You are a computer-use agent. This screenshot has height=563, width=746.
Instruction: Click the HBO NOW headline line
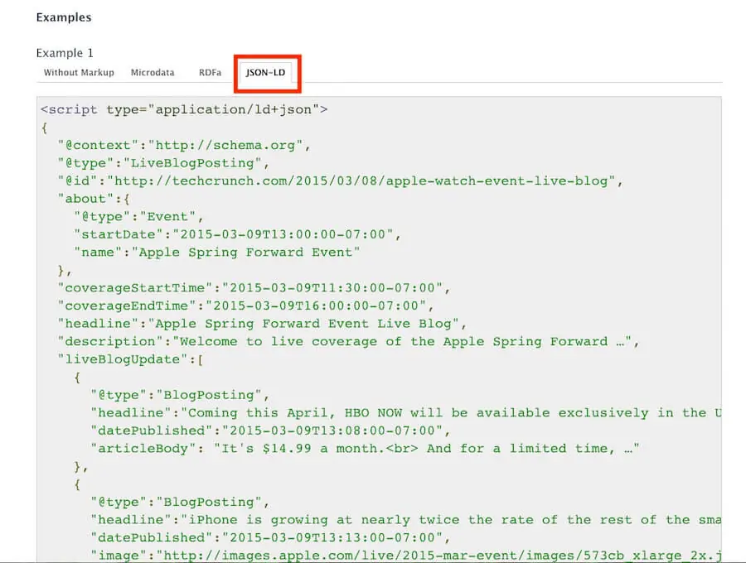[406, 413]
